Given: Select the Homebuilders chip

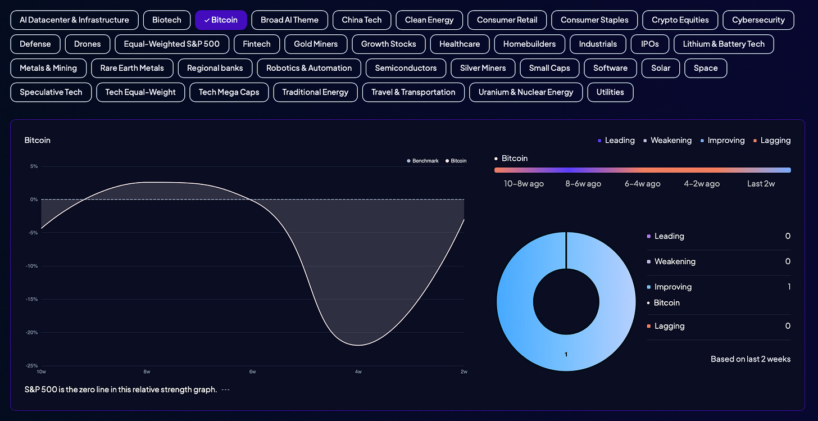Looking at the screenshot, I should 529,44.
